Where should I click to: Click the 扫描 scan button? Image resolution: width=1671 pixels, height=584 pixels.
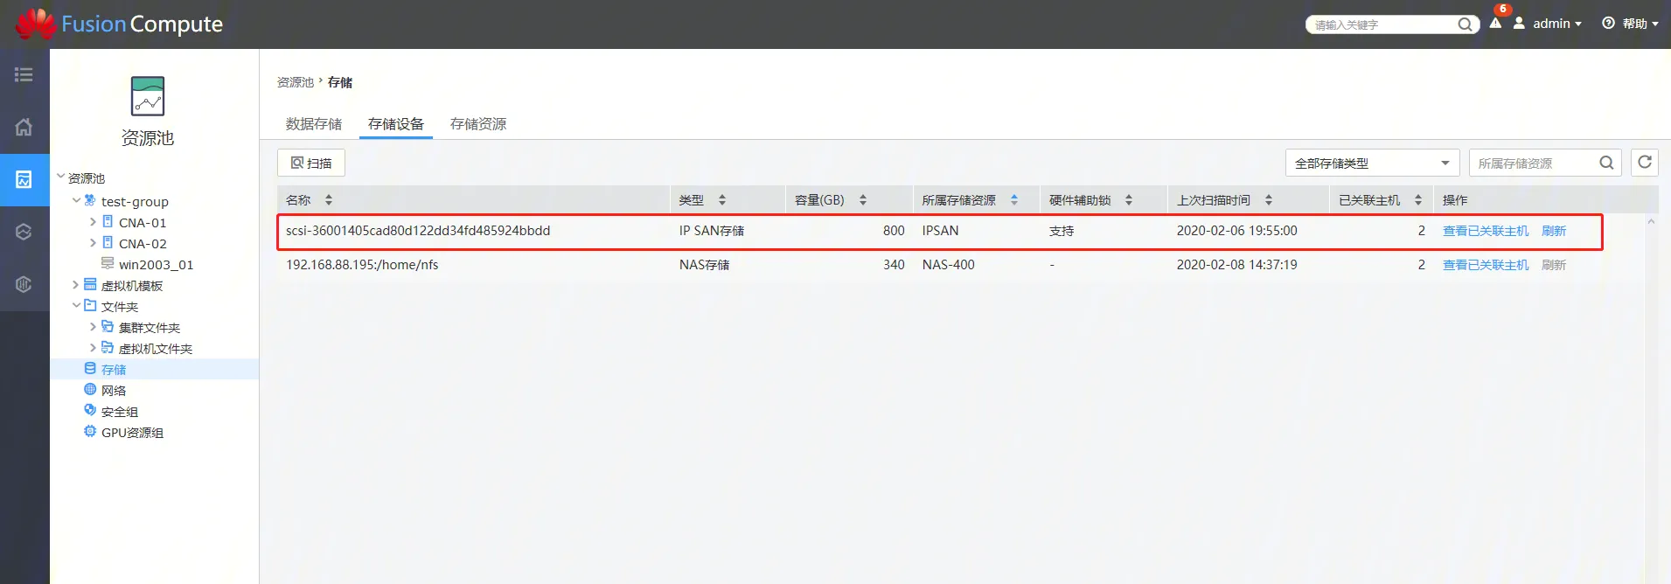click(311, 163)
